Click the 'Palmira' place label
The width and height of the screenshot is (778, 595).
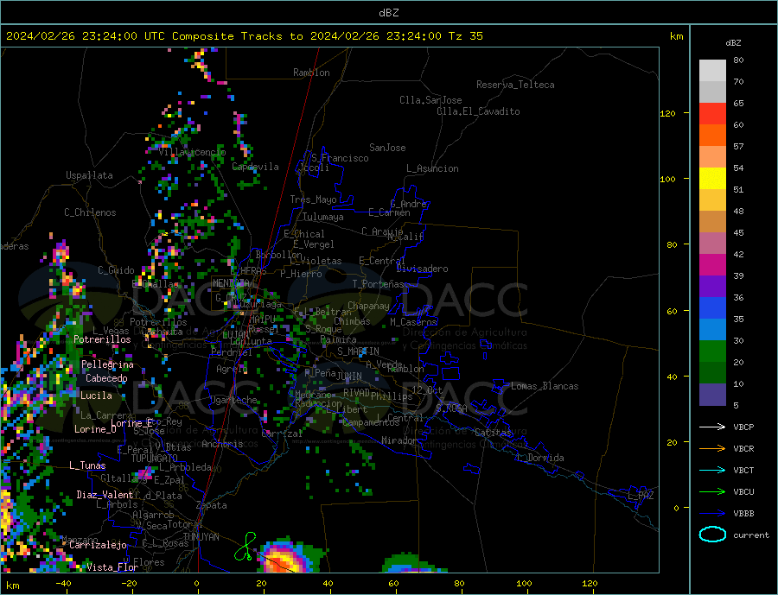tap(338, 339)
